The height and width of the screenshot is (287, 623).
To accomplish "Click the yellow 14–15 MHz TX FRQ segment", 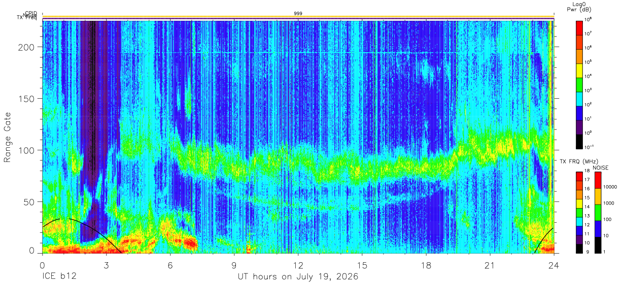I will pos(579,203).
